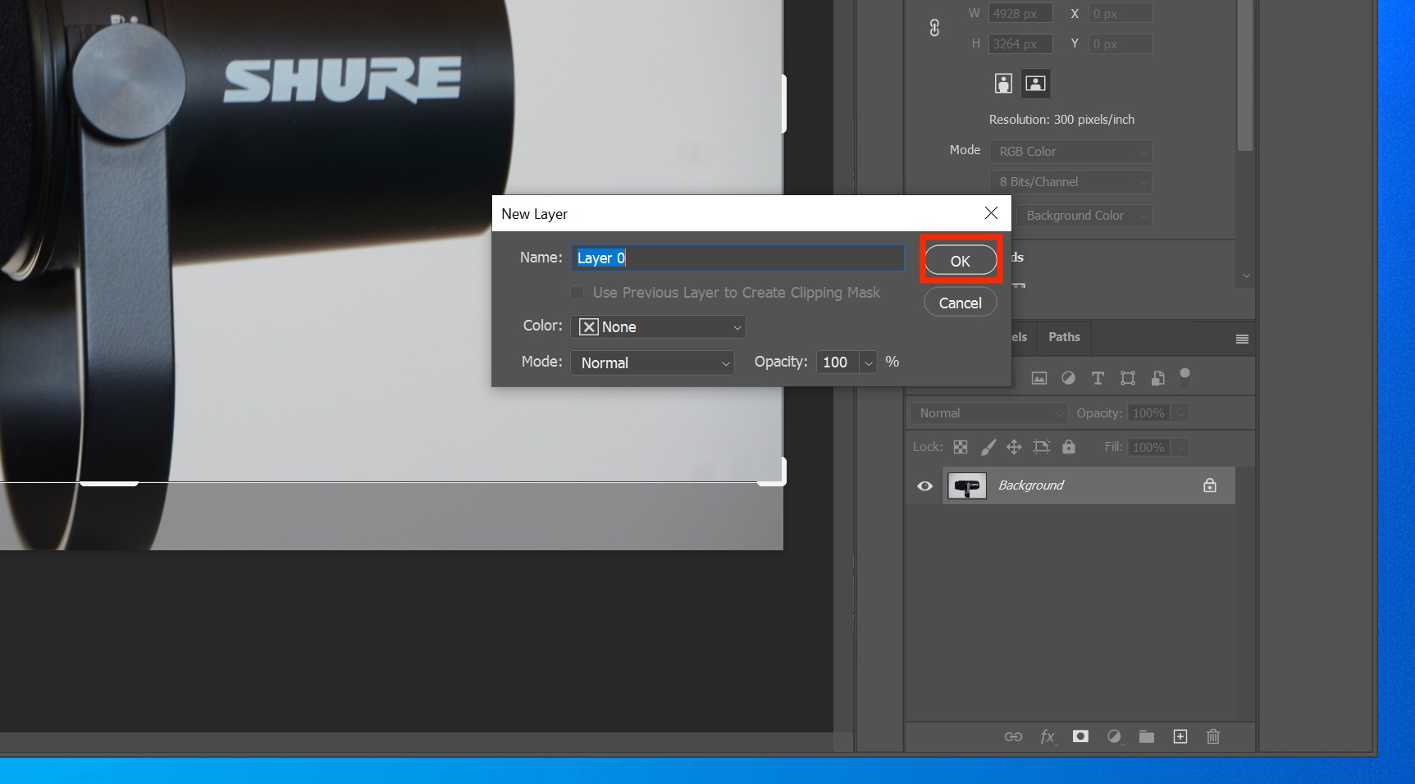Open the dialog's Opacity slider arrow

[x=868, y=362]
